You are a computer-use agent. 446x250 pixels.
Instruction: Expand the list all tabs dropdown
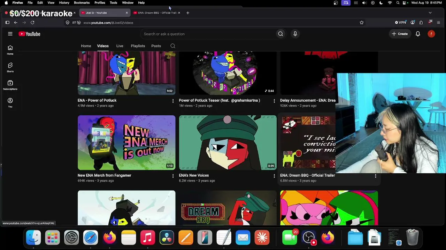coord(430,13)
